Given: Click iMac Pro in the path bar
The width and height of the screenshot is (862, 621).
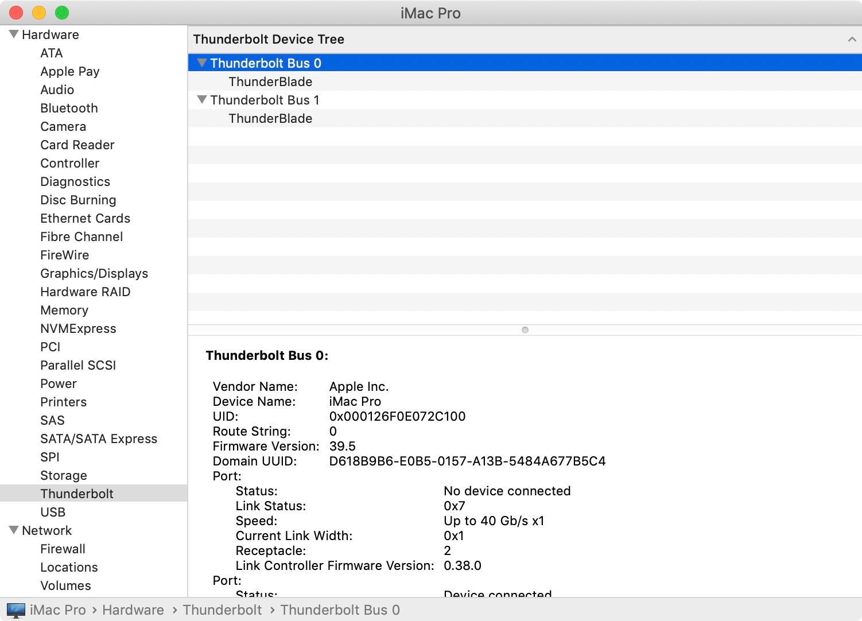Looking at the screenshot, I should tap(58, 610).
